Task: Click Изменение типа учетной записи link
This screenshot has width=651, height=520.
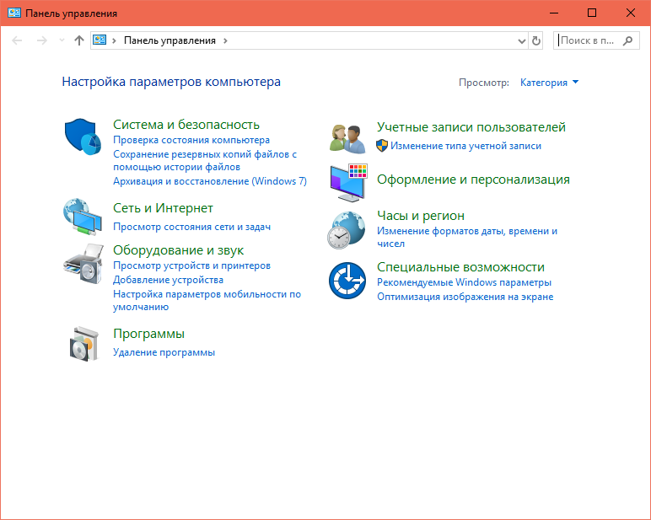Action: [465, 146]
